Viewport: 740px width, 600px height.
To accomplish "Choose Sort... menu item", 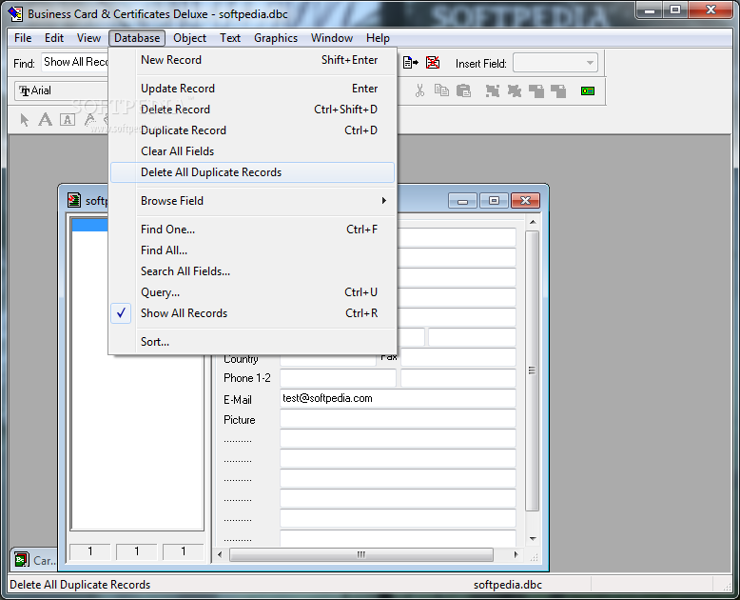I will point(252,342).
